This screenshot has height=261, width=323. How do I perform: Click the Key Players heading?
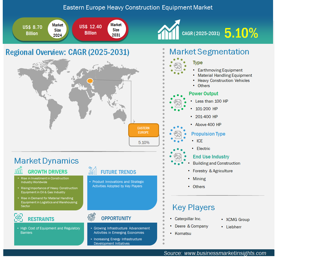point(193,207)
